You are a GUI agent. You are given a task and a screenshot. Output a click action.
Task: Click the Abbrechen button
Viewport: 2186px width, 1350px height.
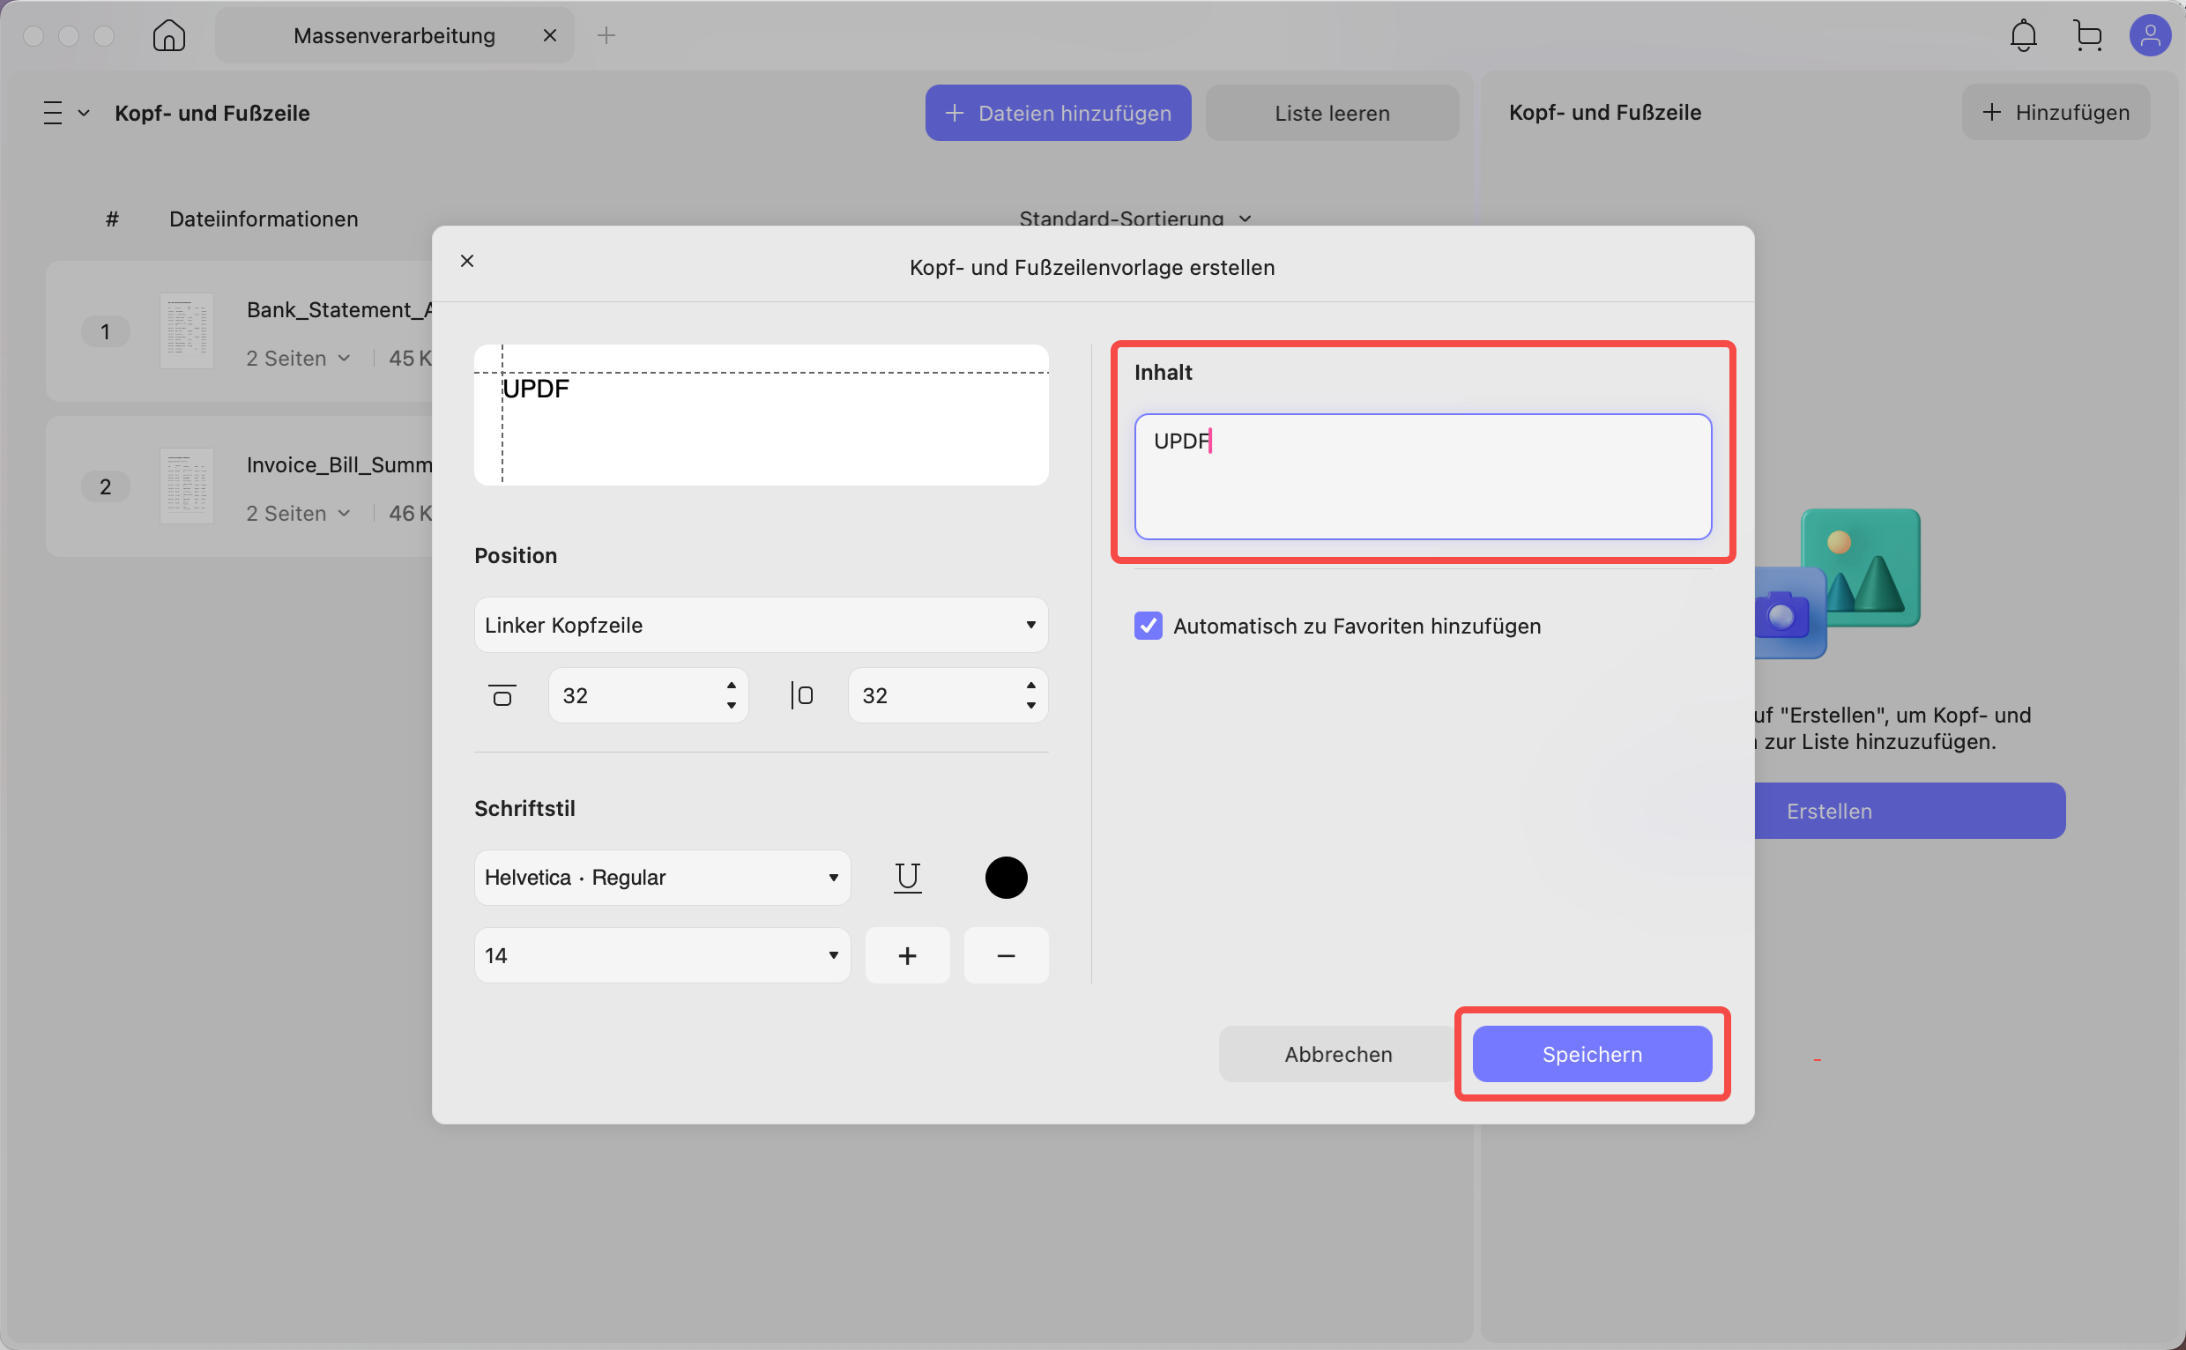click(1338, 1055)
